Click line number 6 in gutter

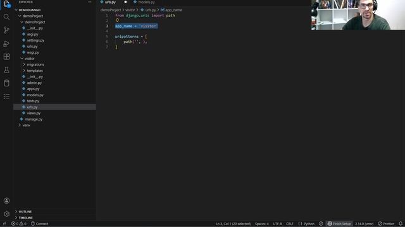(x=107, y=42)
